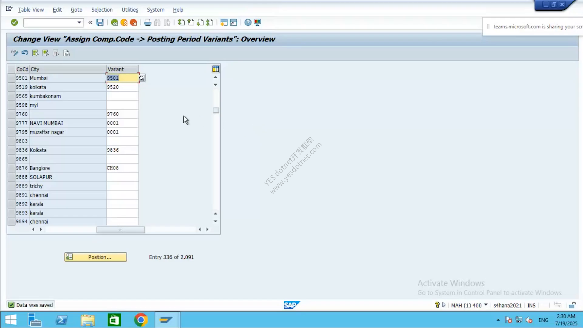Click the Last Page icon

coord(210,22)
